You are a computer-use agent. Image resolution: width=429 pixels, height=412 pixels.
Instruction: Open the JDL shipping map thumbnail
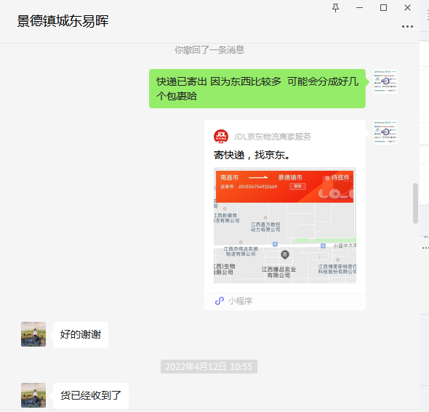click(x=285, y=225)
